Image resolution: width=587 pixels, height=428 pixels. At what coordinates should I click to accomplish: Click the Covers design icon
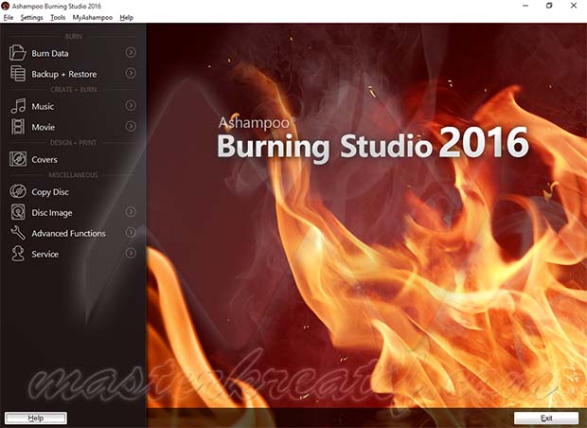[18, 159]
